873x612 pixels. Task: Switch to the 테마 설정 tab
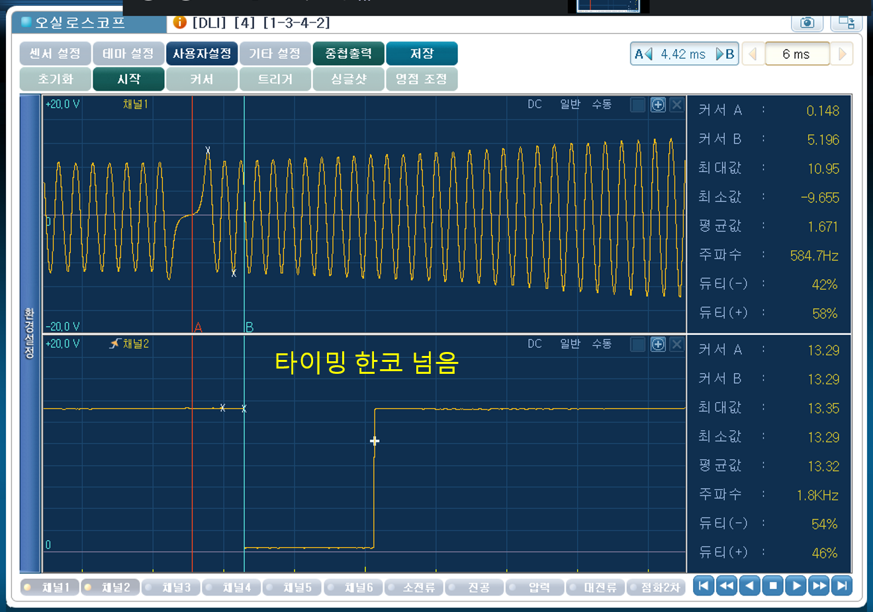128,54
